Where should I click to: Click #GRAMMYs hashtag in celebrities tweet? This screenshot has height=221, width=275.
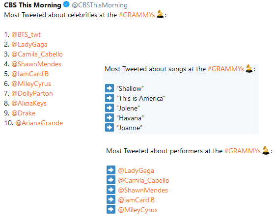(x=137, y=15)
